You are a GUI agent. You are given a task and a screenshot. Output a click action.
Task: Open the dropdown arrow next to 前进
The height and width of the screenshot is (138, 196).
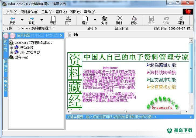point(42,20)
